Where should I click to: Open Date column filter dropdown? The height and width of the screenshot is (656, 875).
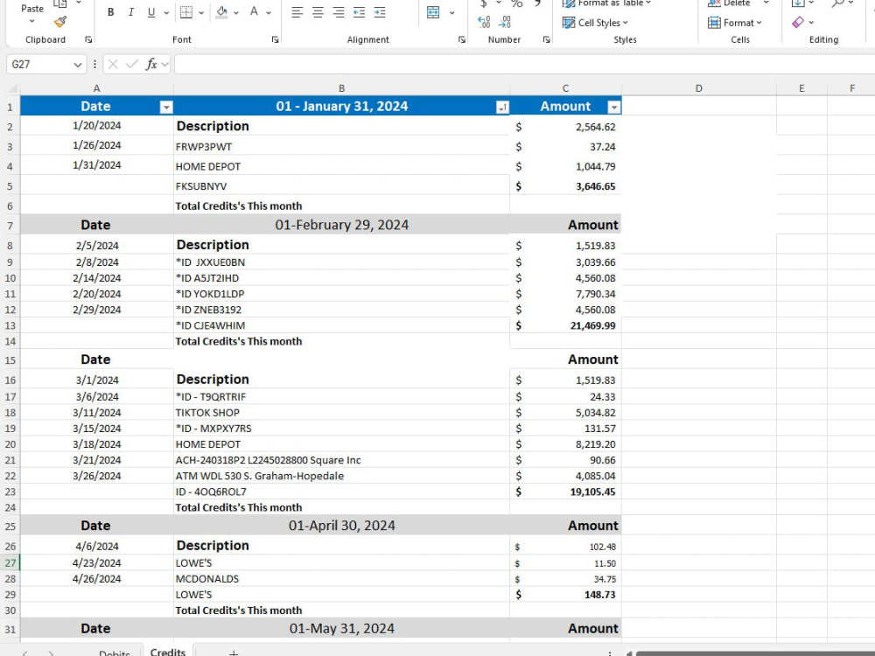point(166,107)
